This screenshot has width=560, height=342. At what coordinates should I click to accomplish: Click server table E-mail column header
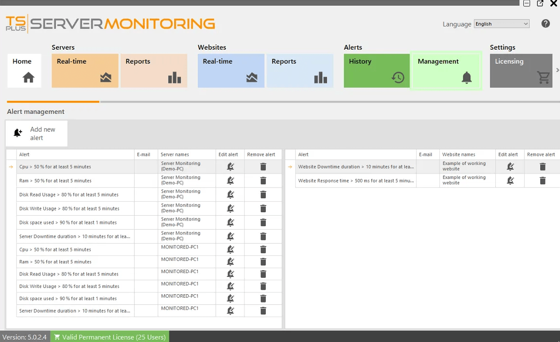click(146, 154)
